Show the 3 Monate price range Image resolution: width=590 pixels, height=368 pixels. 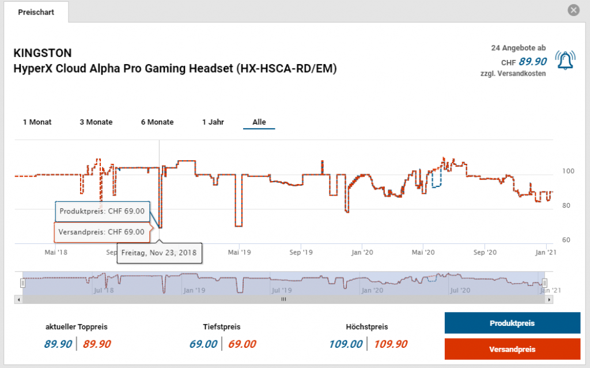96,122
